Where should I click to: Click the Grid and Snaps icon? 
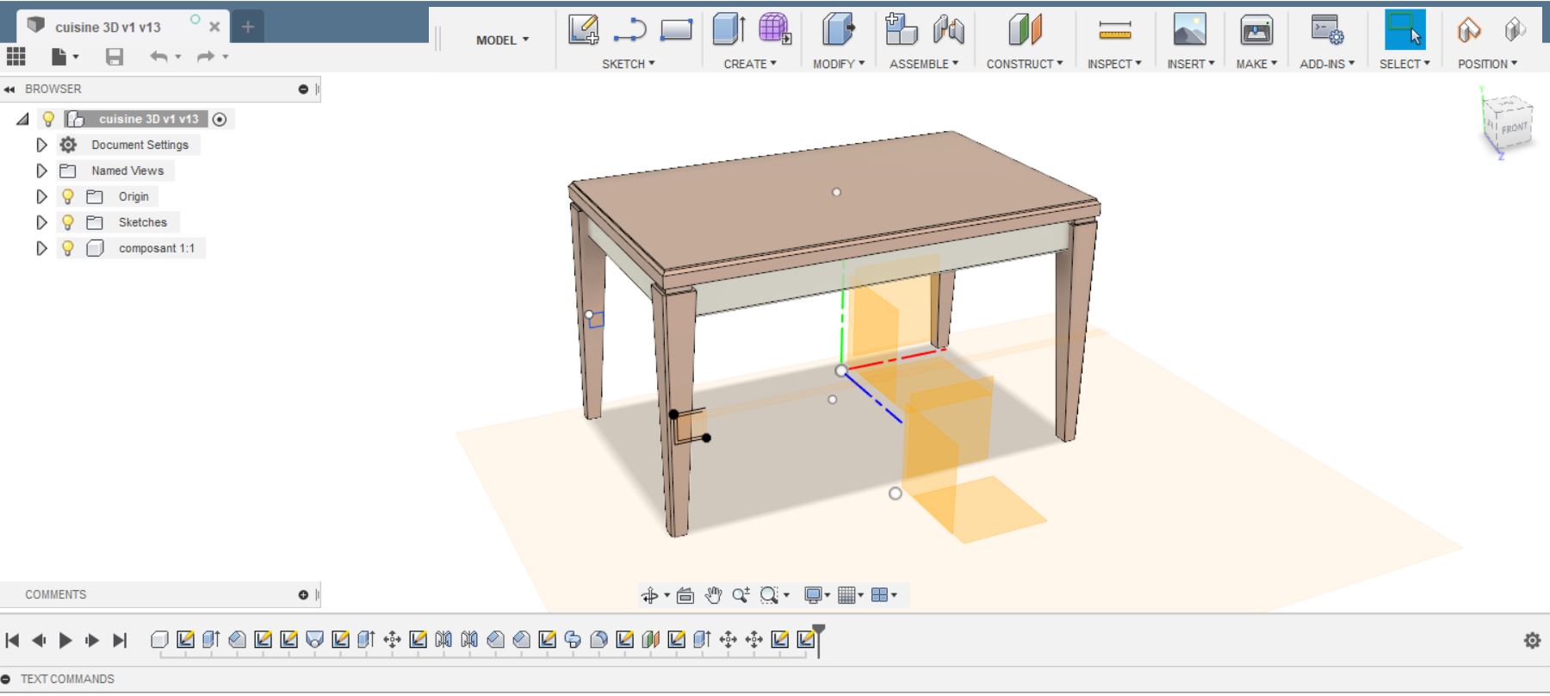pyautogui.click(x=846, y=595)
